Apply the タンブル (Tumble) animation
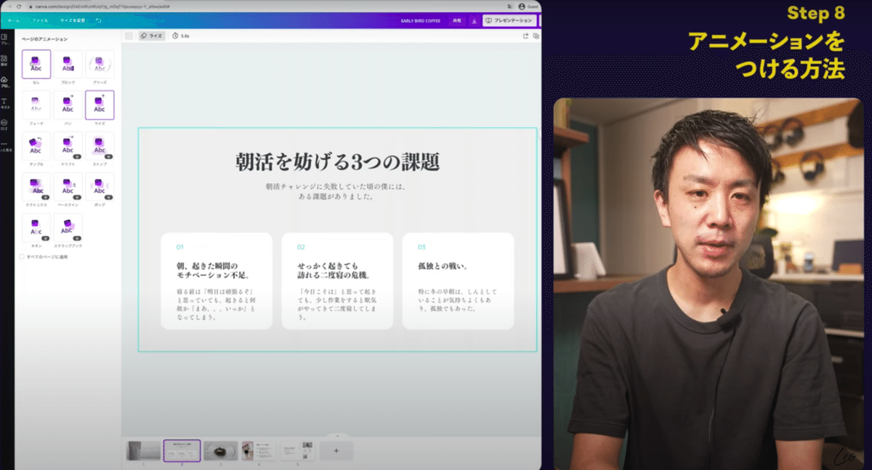This screenshot has height=470, width=872. [x=36, y=147]
